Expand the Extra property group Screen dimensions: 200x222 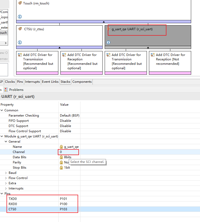coord(6,183)
